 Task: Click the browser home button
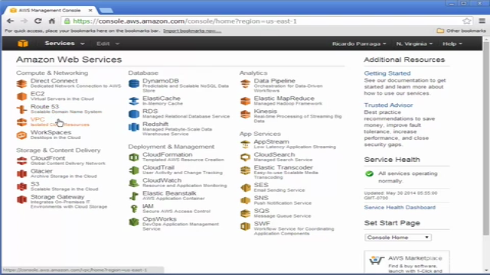[x=52, y=21]
